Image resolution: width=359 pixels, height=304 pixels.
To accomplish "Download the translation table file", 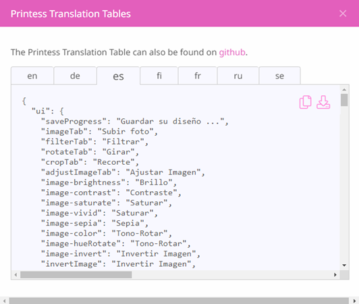I will click(x=323, y=102).
